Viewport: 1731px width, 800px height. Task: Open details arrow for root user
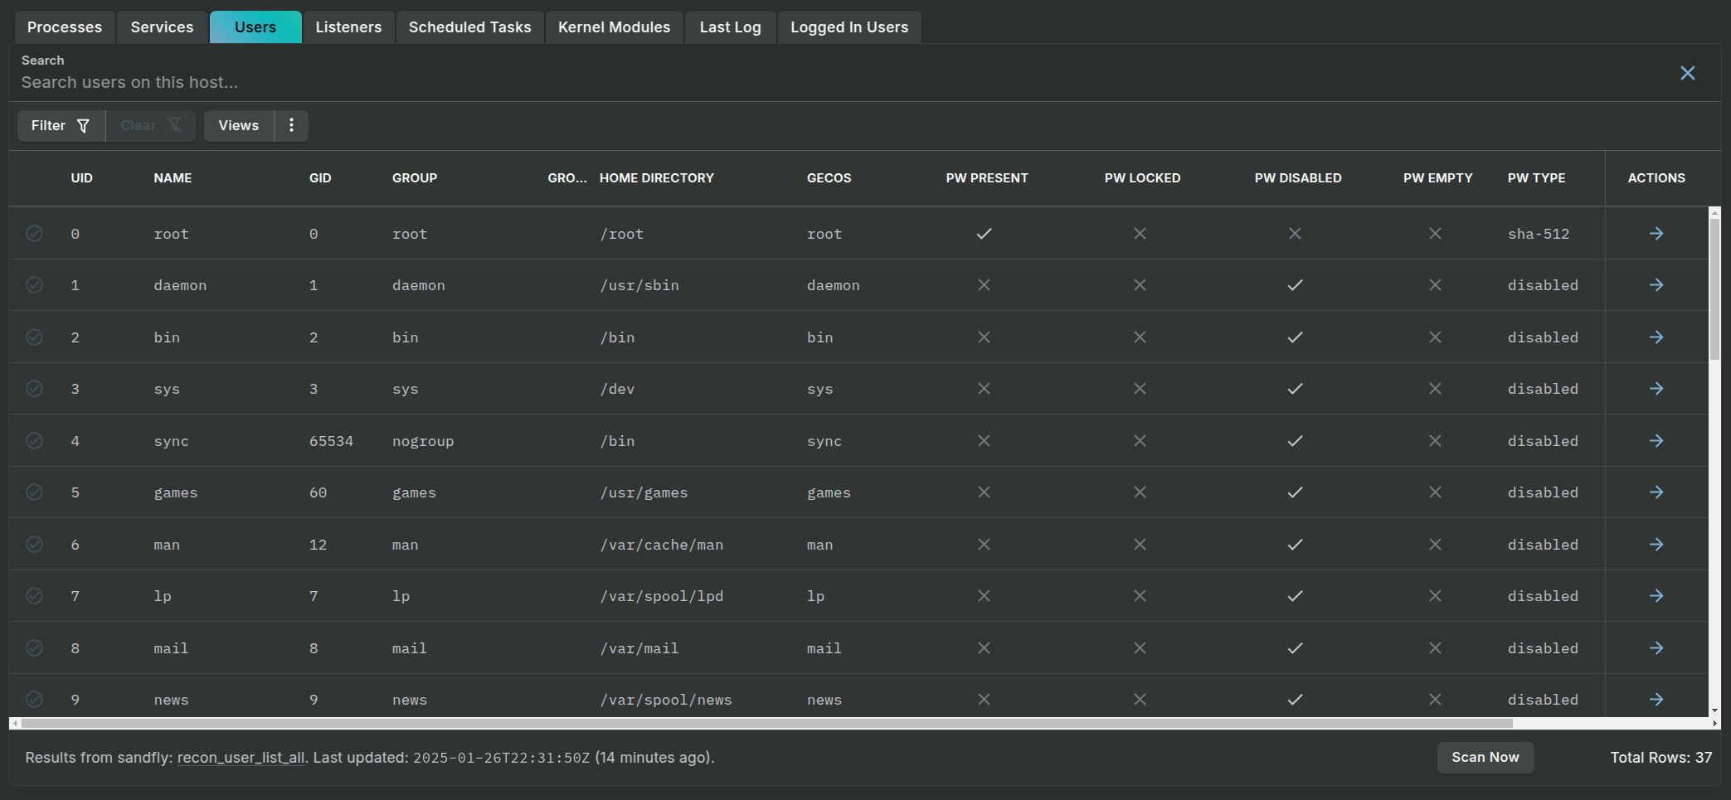(x=1656, y=234)
